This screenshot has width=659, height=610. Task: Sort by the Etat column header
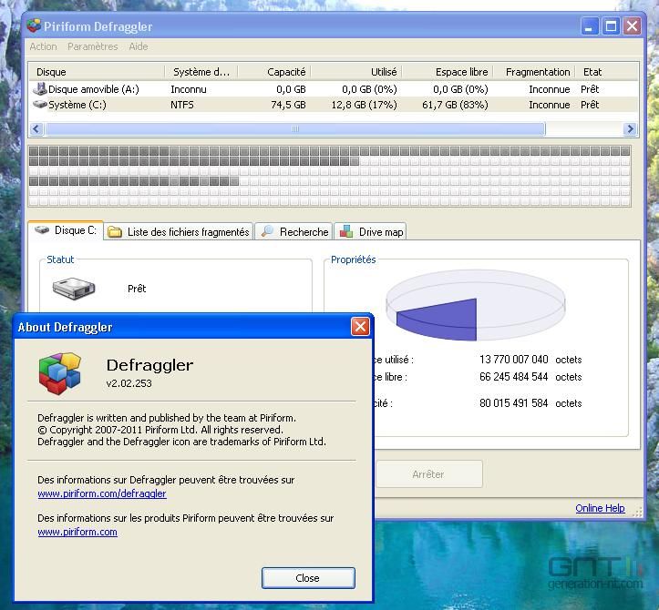pos(606,72)
